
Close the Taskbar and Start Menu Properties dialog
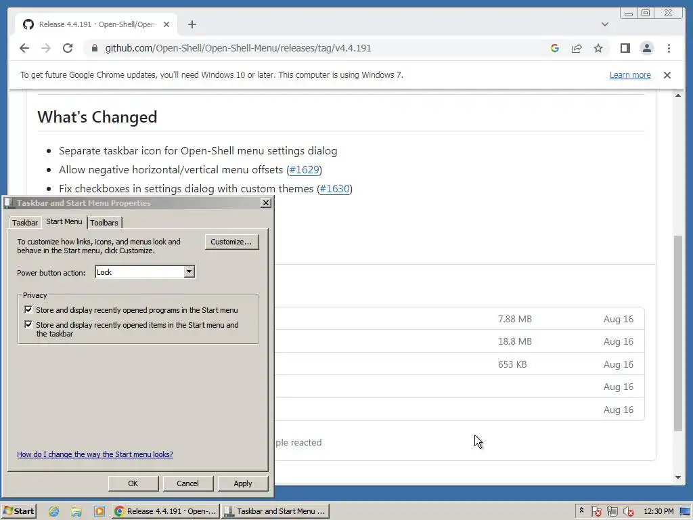(x=265, y=203)
